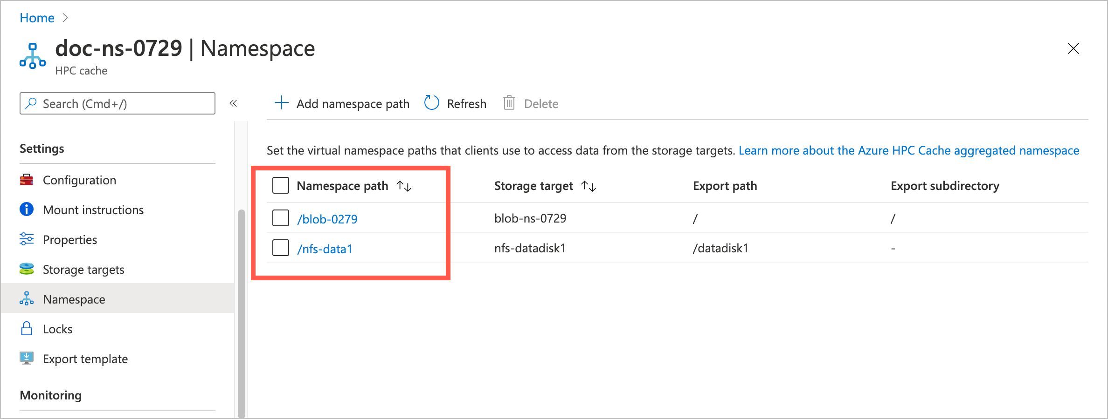This screenshot has height=419, width=1108.
Task: Sort table by Storage target
Action: pos(589,186)
